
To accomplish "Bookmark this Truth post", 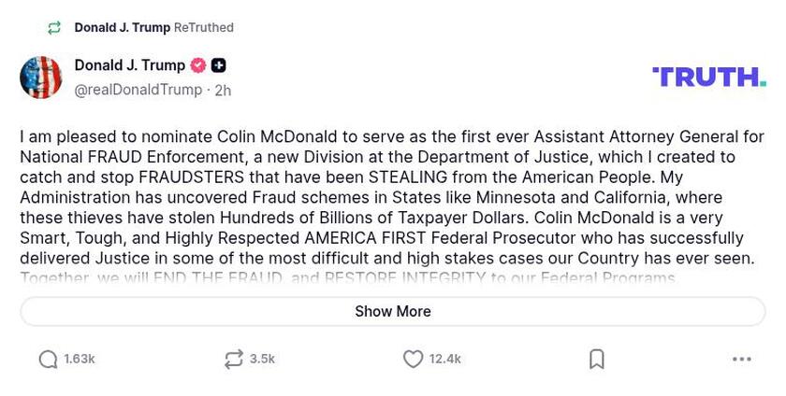I will tap(597, 360).
